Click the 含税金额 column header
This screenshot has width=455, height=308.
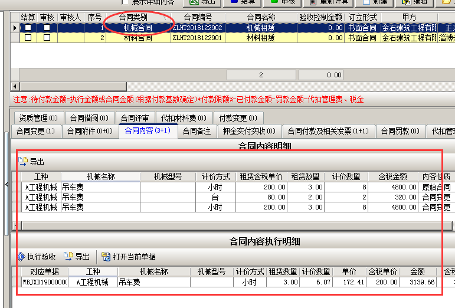coord(392,176)
